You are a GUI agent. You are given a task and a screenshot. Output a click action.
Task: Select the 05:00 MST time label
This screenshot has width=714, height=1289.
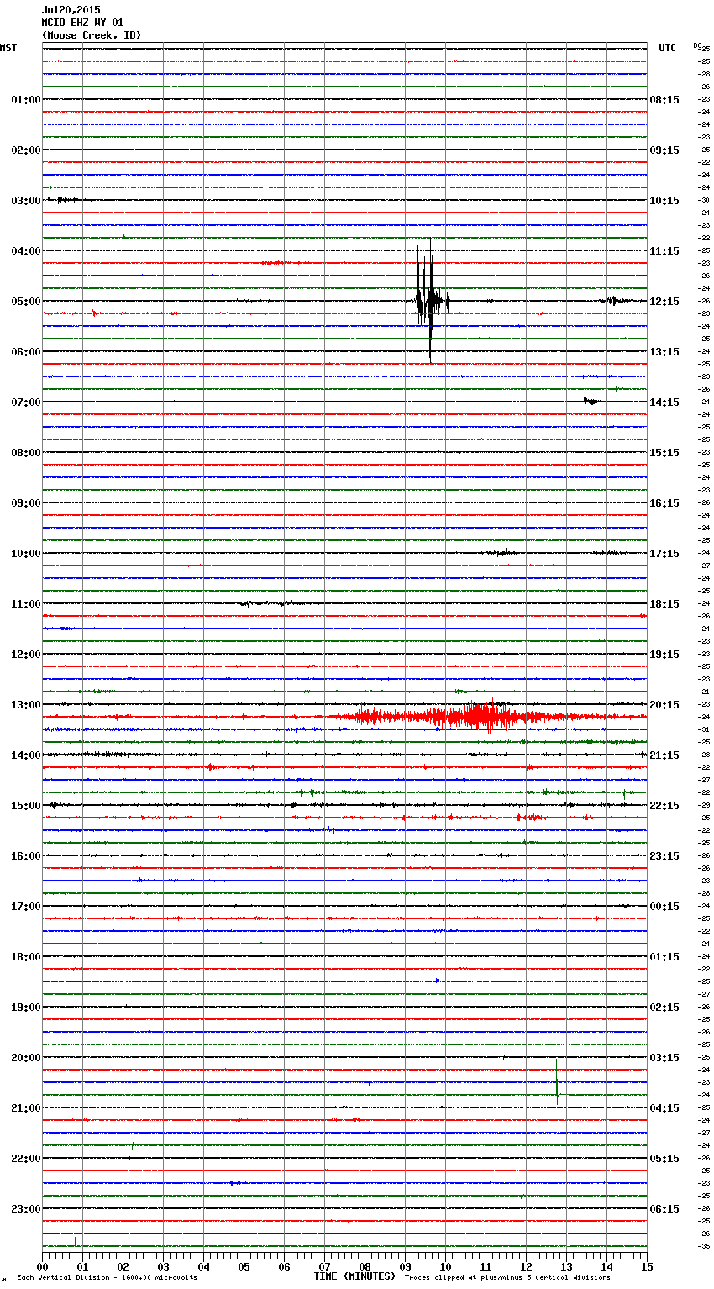coord(26,302)
